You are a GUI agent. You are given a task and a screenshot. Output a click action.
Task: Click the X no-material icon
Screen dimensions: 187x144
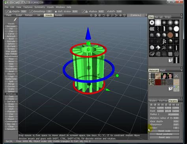(x=176, y=76)
